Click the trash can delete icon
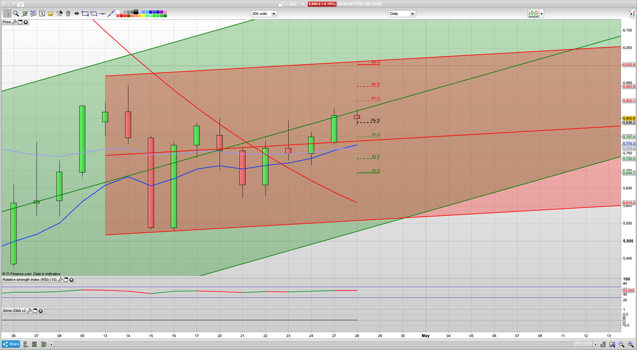The image size is (637, 350). [x=68, y=14]
